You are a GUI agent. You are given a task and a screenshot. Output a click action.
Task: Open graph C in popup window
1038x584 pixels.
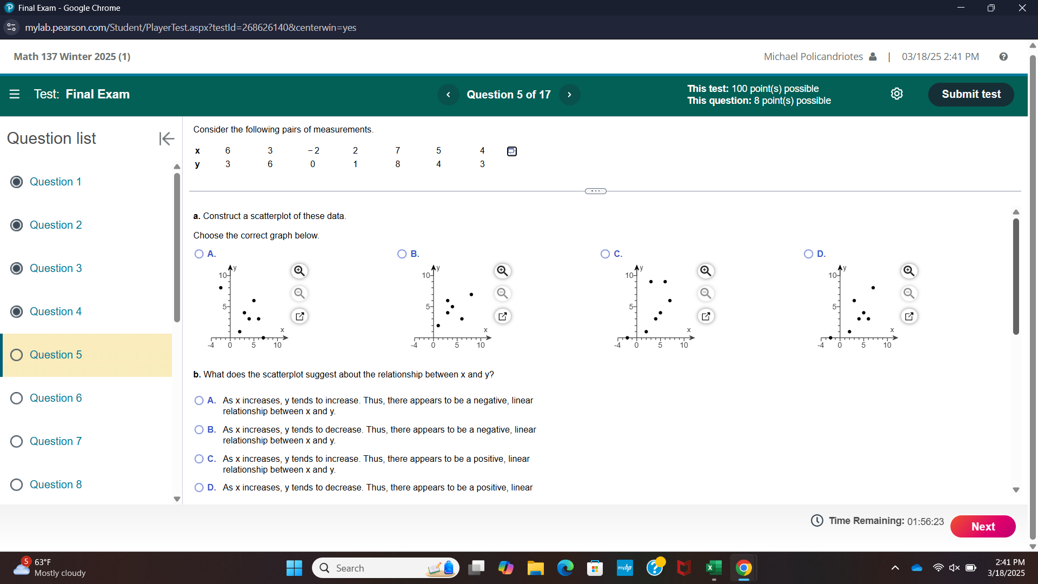click(x=706, y=316)
